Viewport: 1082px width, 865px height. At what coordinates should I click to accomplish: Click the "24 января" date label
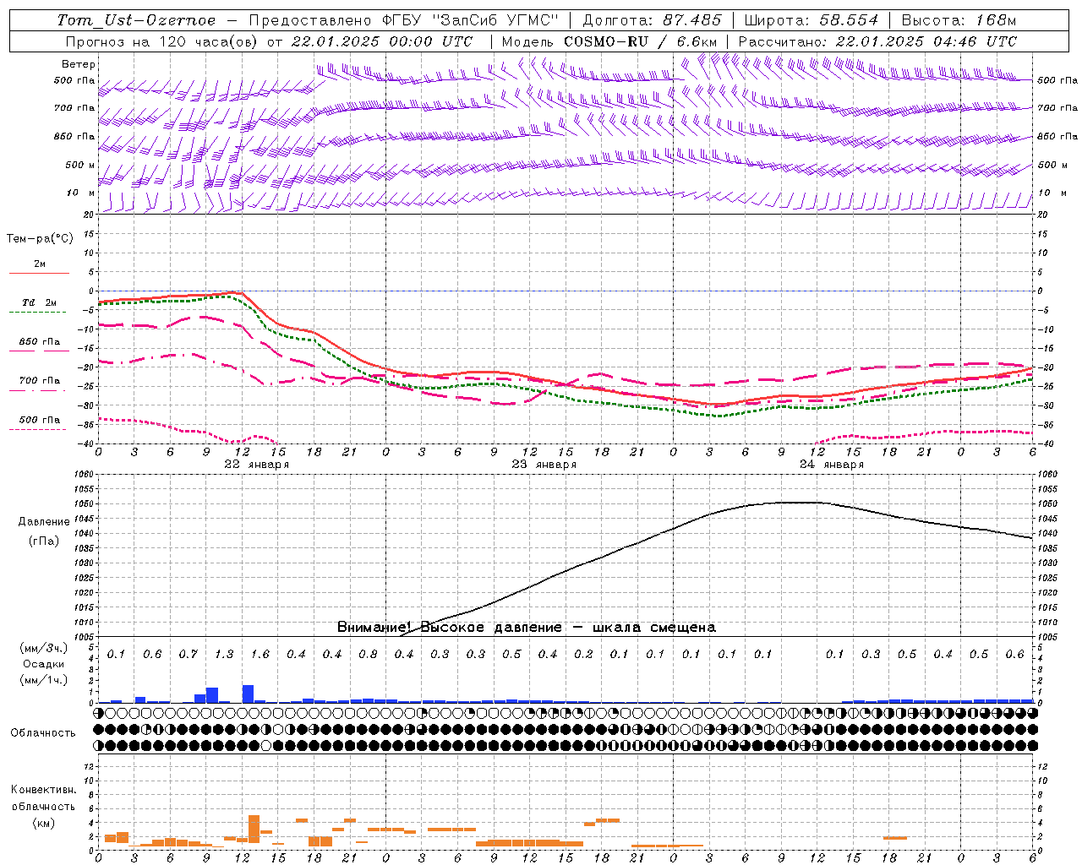click(x=831, y=465)
